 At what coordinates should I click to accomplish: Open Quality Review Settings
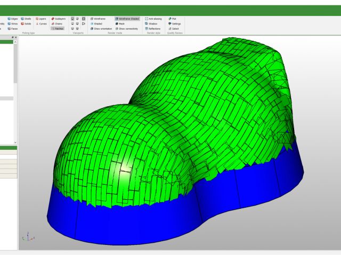pyautogui.click(x=175, y=23)
